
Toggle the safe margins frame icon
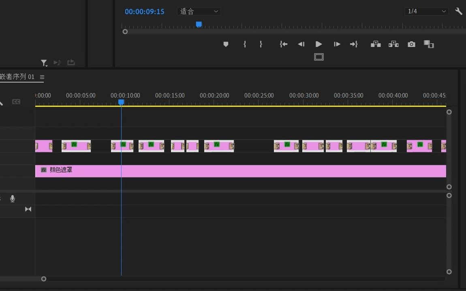point(319,57)
